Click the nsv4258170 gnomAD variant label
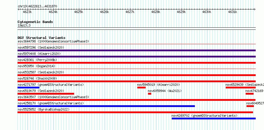This screenshot has height=130, width=264. click(51, 103)
